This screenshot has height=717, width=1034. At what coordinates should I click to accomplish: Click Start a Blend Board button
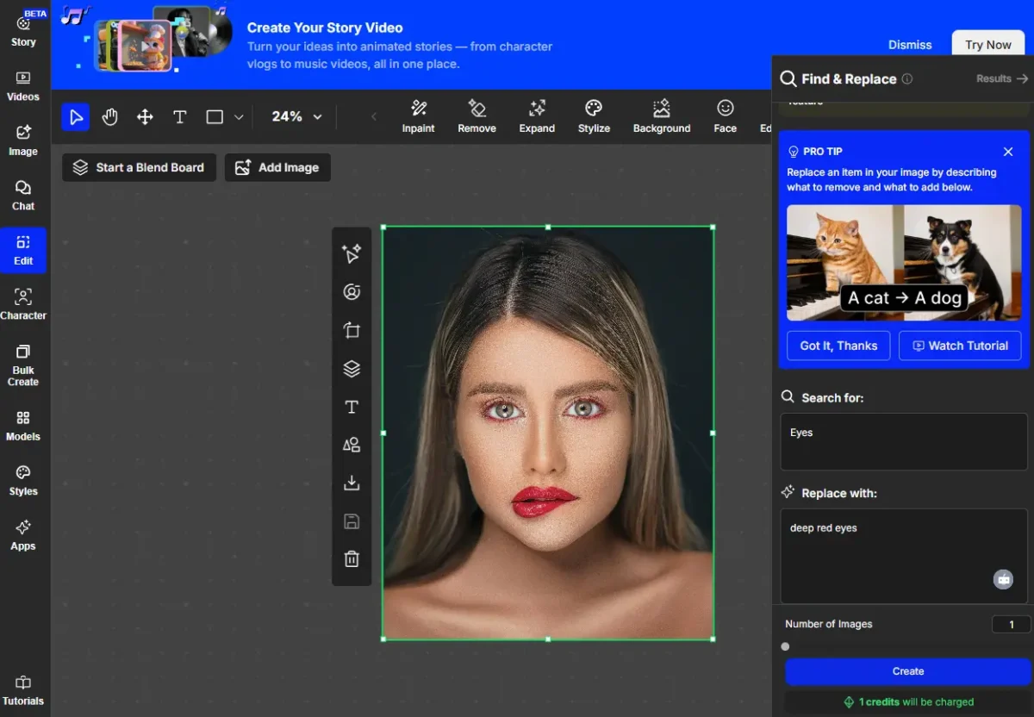(x=139, y=167)
